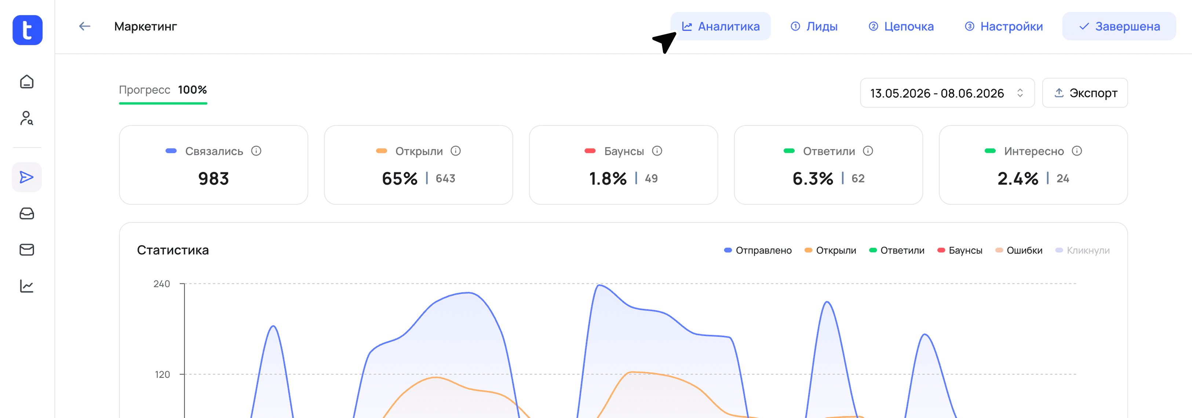This screenshot has height=418, width=1192.
Task: Open the mail envelope icon in the sidebar
Action: pyautogui.click(x=27, y=250)
